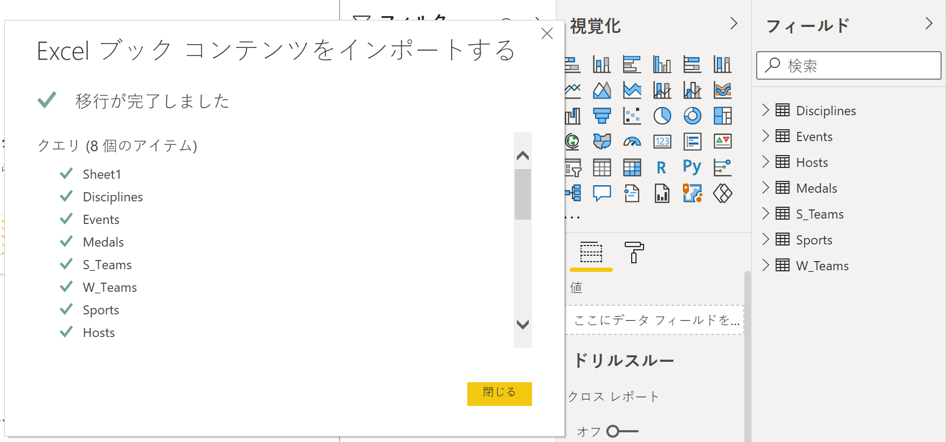Expand the W_Teams table in フィールド
This screenshot has width=947, height=442.
coord(765,265)
